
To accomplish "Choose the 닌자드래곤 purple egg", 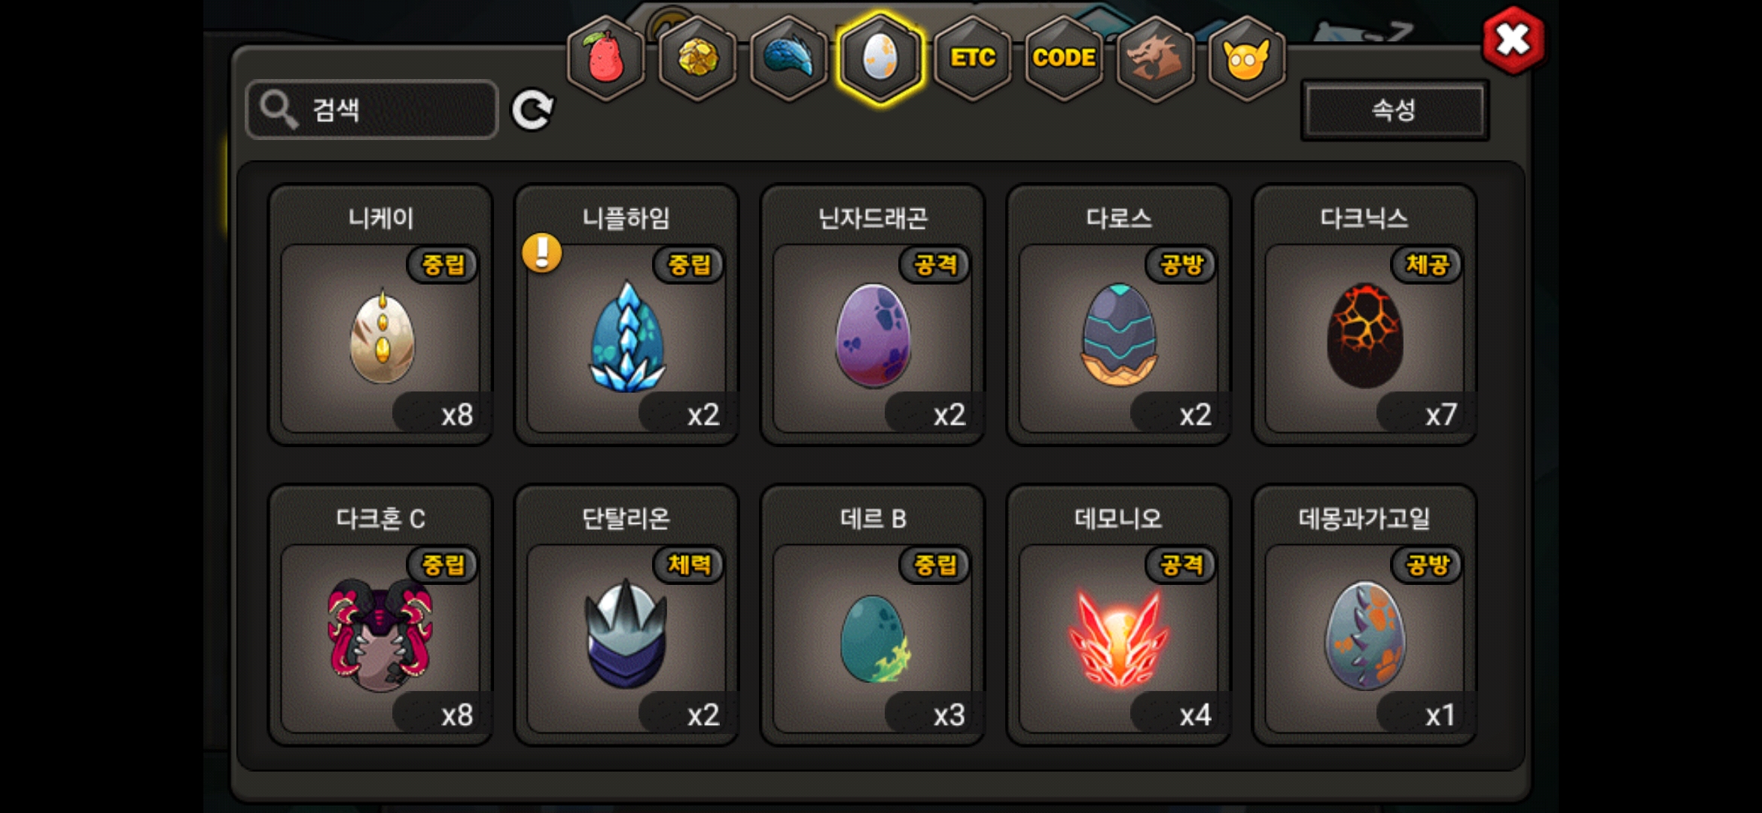I will tap(873, 315).
